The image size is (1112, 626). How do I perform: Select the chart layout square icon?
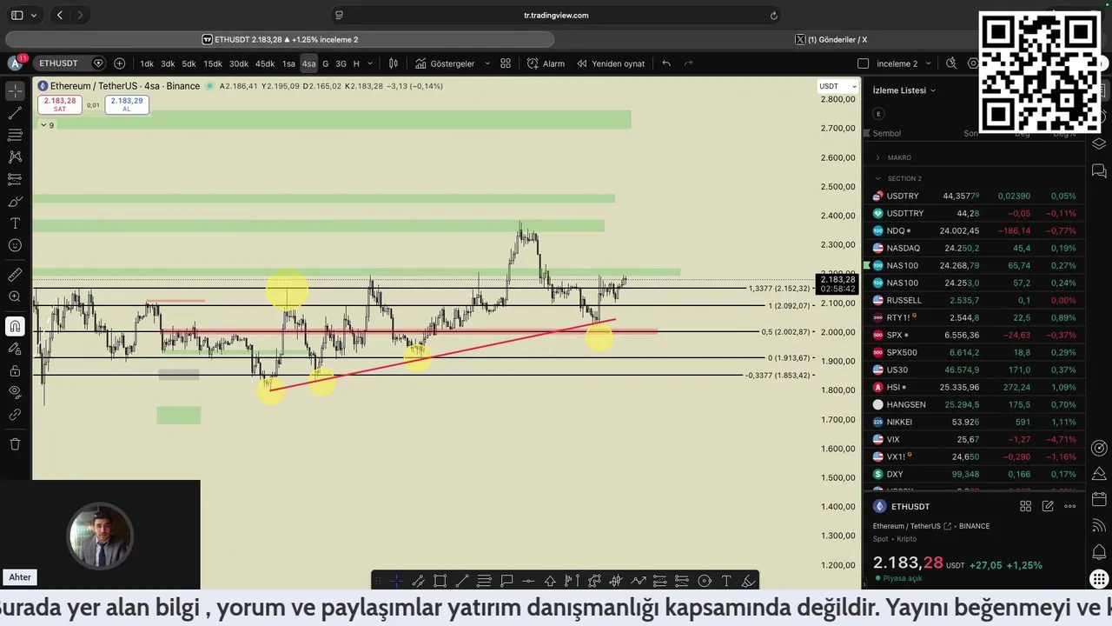point(863,63)
